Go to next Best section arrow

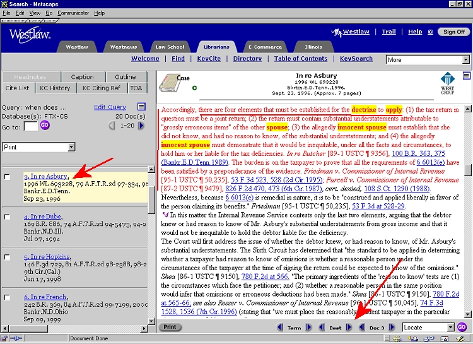349,328
